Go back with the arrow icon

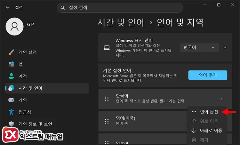tap(7, 7)
